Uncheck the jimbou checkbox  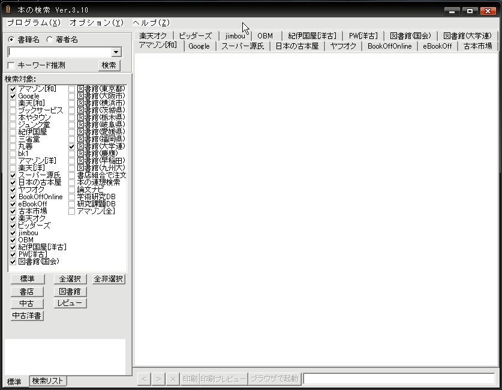click(x=13, y=233)
